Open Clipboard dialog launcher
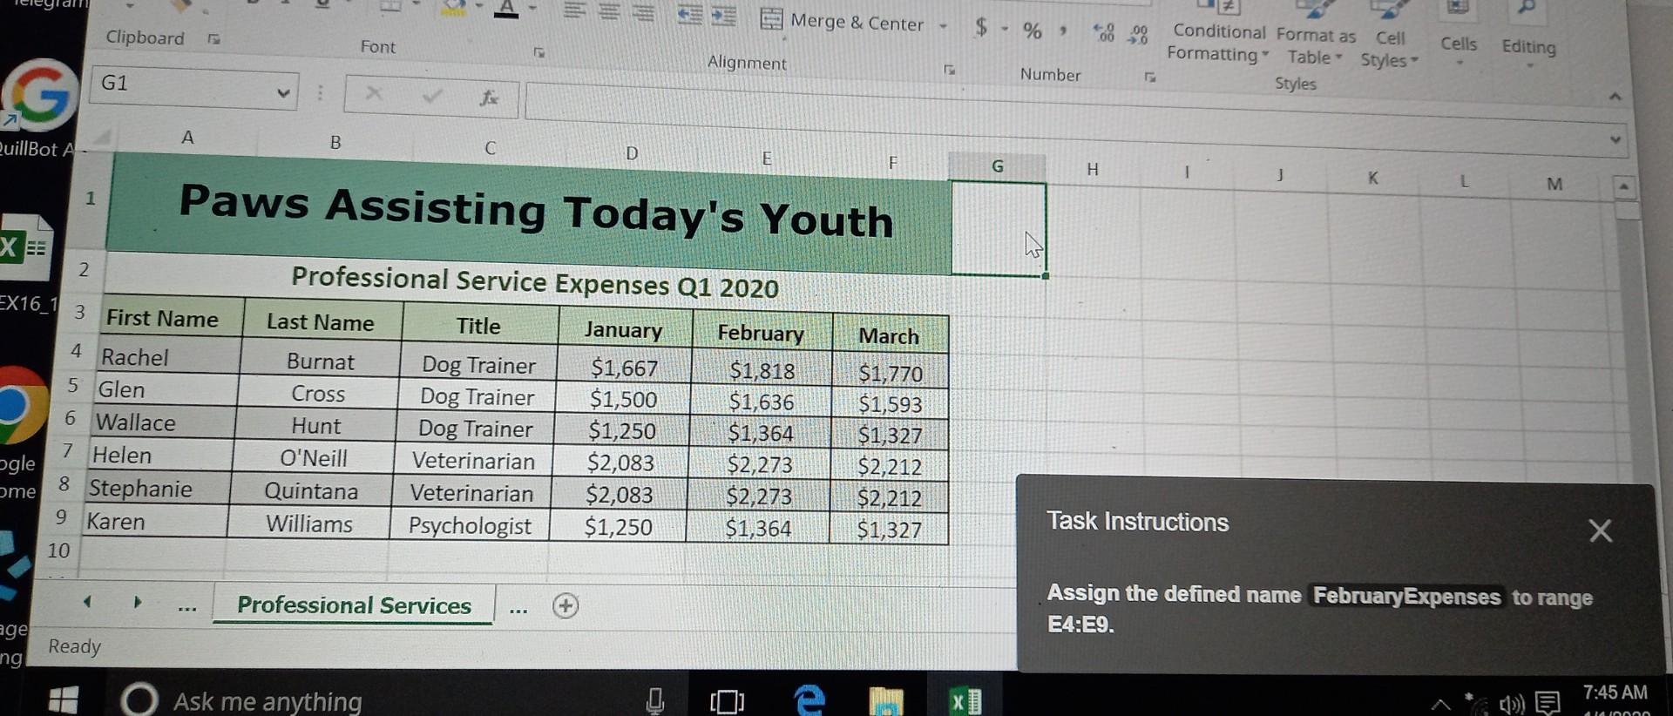 pyautogui.click(x=213, y=39)
